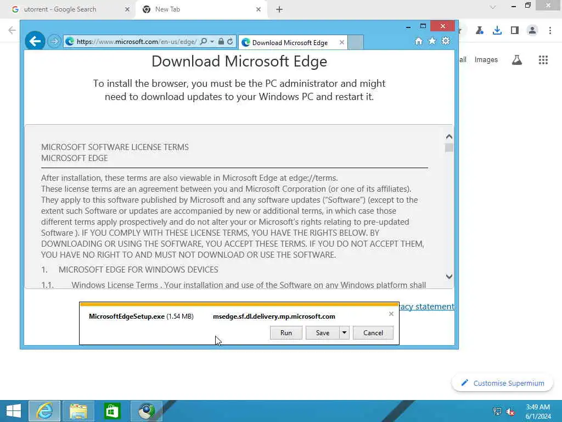Image resolution: width=562 pixels, height=422 pixels.
Task: Open the Supermium three-dot menu
Action: (550, 31)
